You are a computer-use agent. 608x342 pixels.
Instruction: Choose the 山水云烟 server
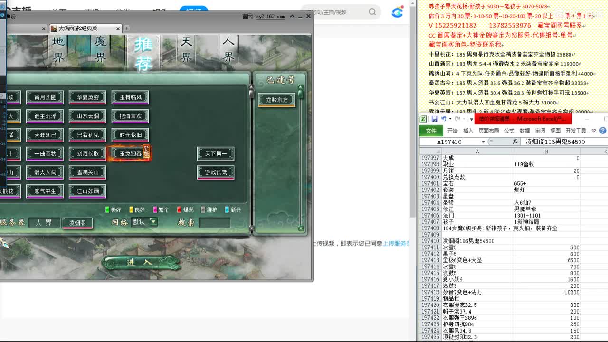[x=88, y=116]
